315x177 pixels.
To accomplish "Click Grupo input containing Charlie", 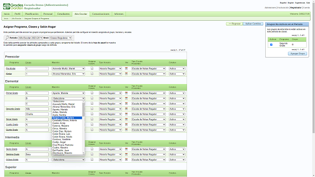I will click(37, 114).
